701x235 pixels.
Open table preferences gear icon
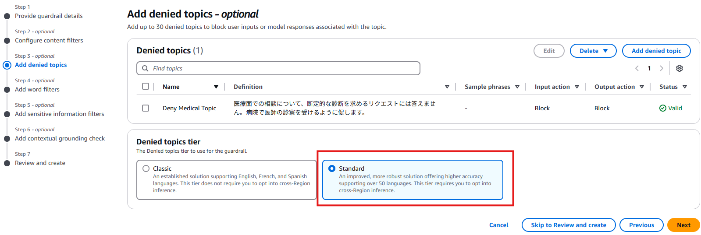(x=679, y=68)
